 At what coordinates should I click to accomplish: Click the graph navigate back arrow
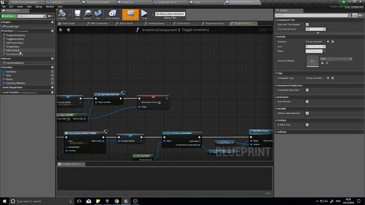[x=60, y=30]
